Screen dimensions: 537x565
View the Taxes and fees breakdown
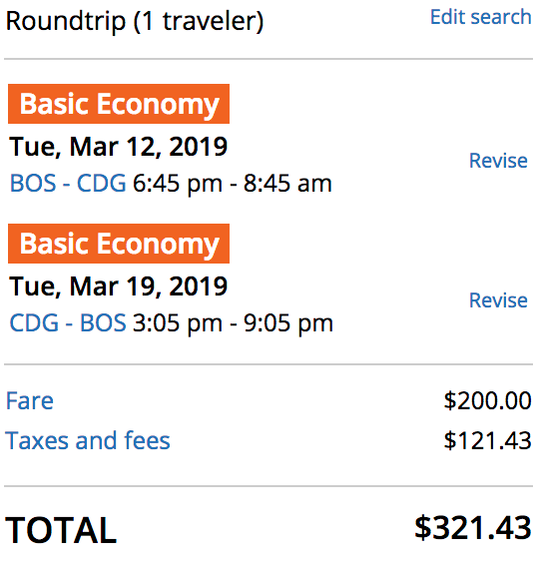click(88, 440)
